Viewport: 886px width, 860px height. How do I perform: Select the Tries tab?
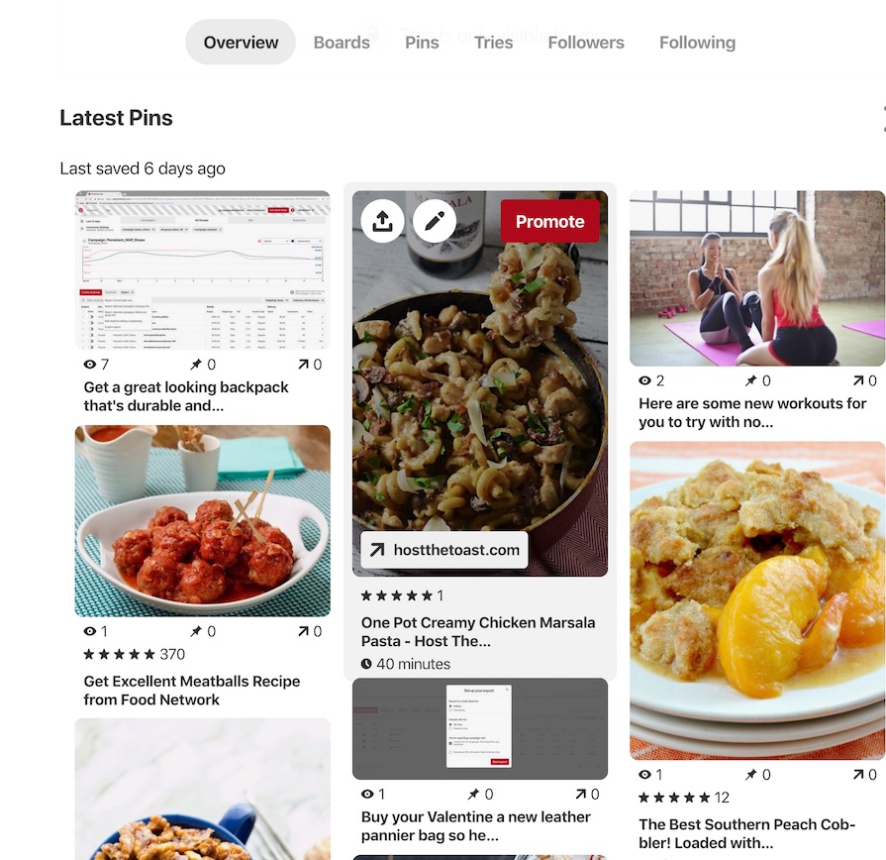click(493, 43)
